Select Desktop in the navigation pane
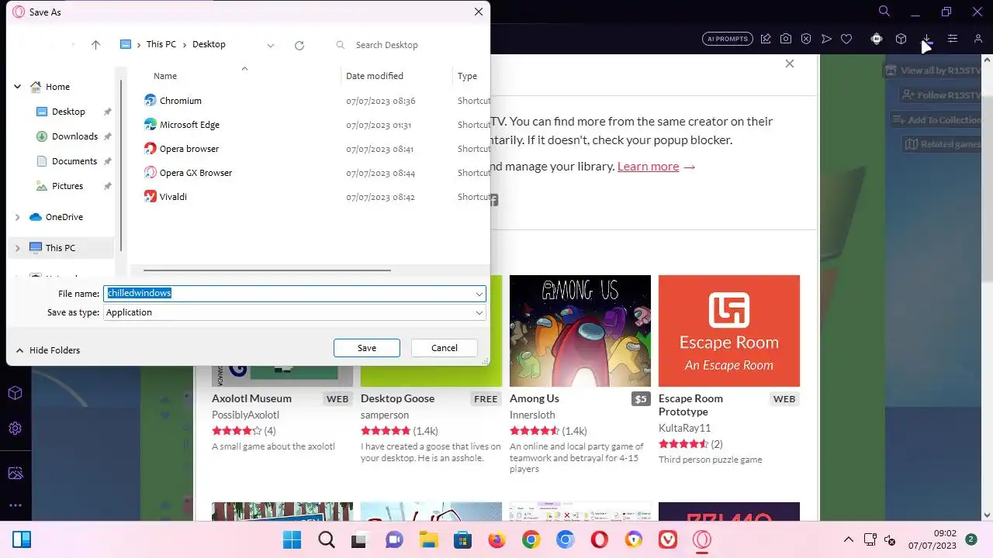 coord(68,112)
